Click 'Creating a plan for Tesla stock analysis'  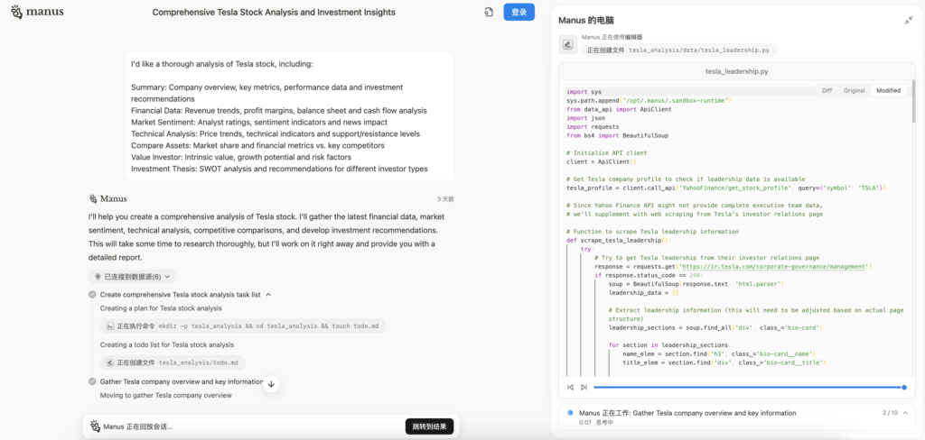tap(161, 308)
